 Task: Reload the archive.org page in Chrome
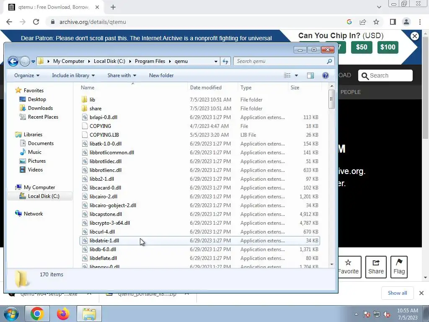coord(36,22)
